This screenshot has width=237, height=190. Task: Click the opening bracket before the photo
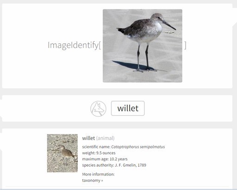click(100, 45)
